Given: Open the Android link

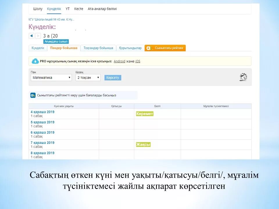Looking at the screenshot, I should click(x=119, y=61).
